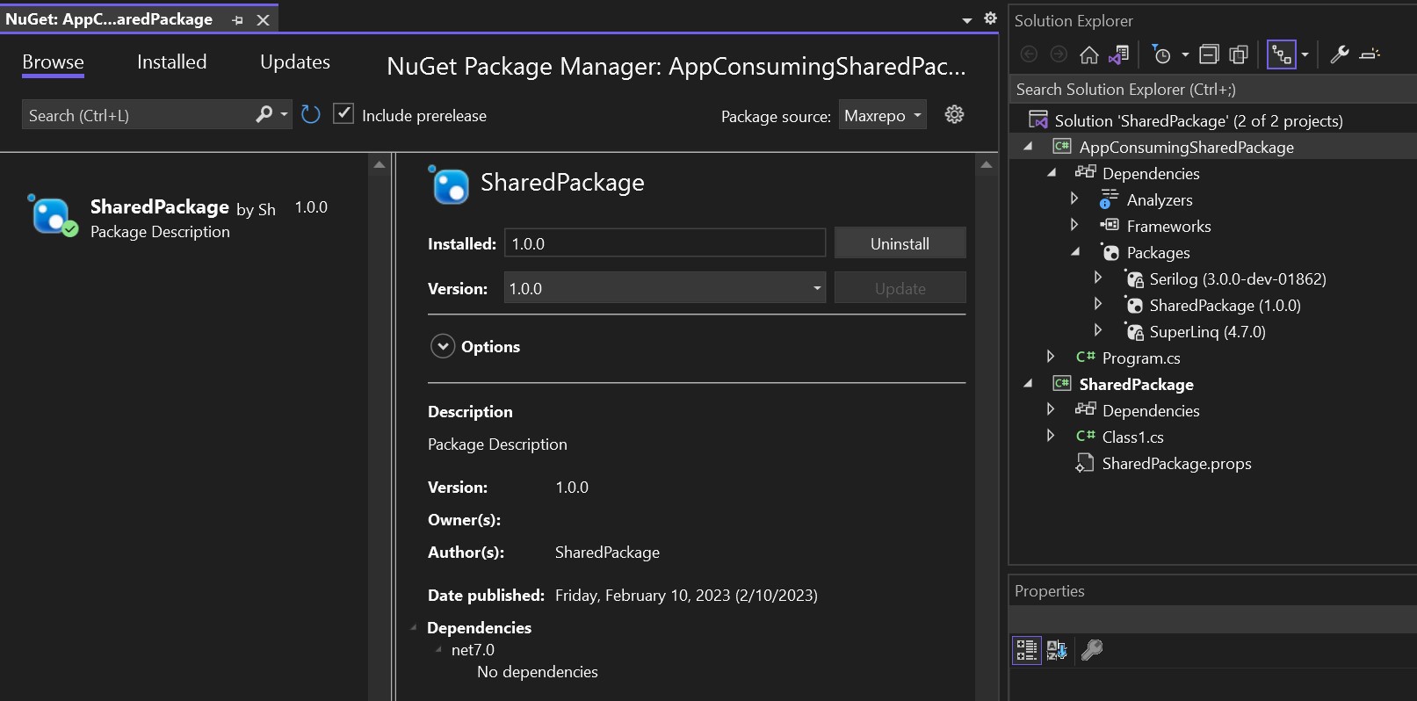
Task: Open tab well settings gear
Action: (990, 18)
